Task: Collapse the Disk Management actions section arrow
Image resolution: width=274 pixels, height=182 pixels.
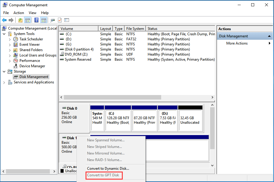Action: click(x=269, y=36)
